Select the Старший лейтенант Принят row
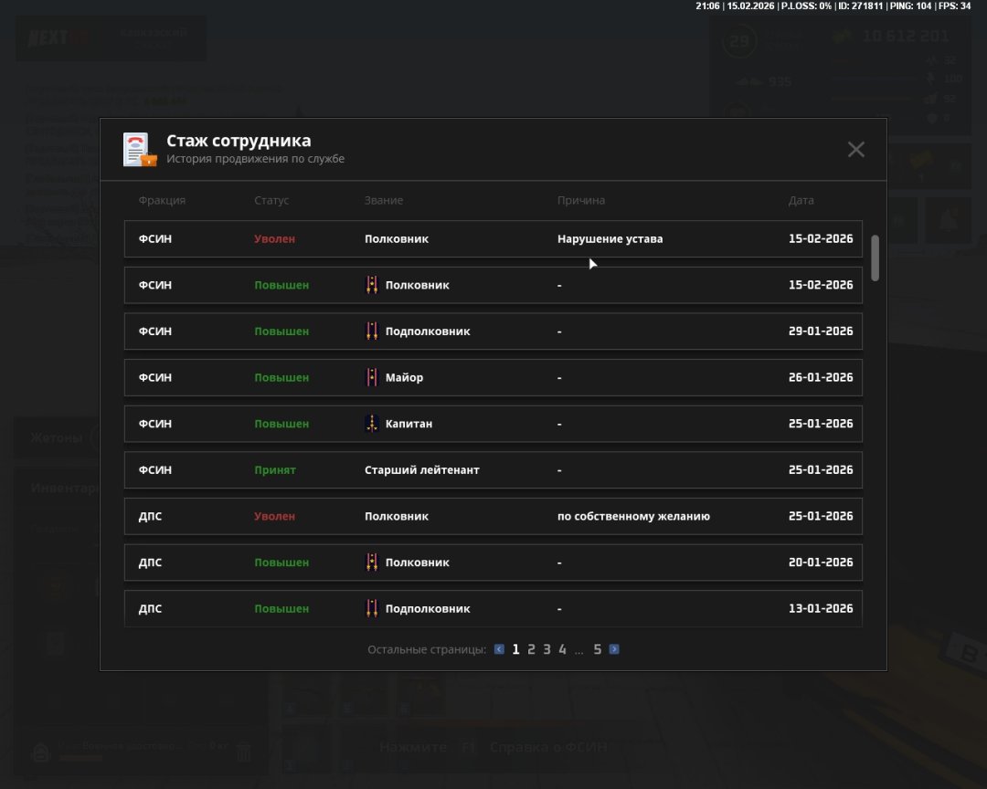 (x=493, y=470)
